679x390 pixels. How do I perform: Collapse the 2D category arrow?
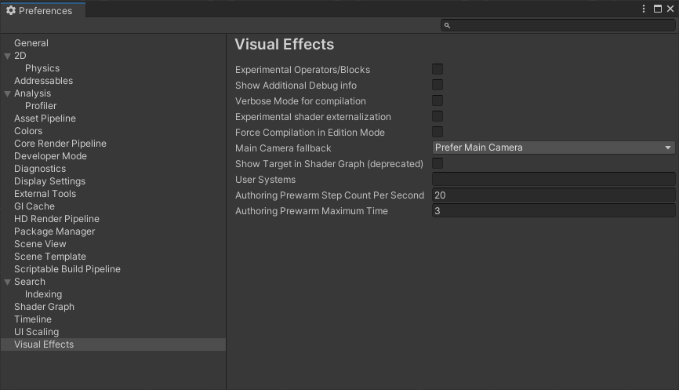(8, 56)
